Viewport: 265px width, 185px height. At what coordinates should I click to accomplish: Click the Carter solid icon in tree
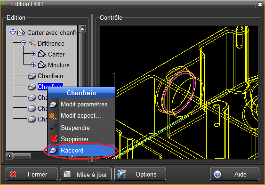pyautogui.click(x=42, y=54)
